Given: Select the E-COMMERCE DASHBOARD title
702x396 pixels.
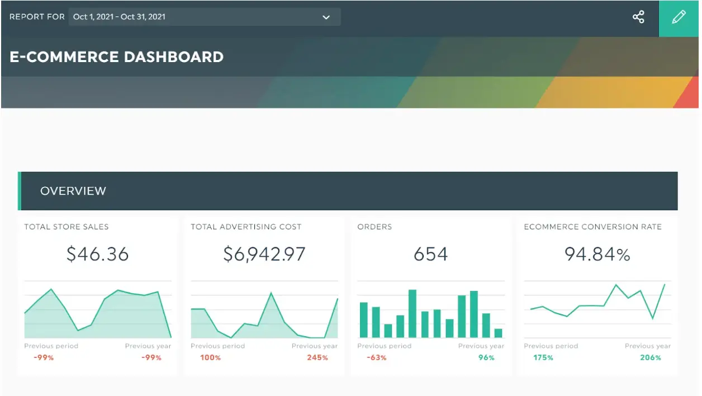Looking at the screenshot, I should pos(116,56).
